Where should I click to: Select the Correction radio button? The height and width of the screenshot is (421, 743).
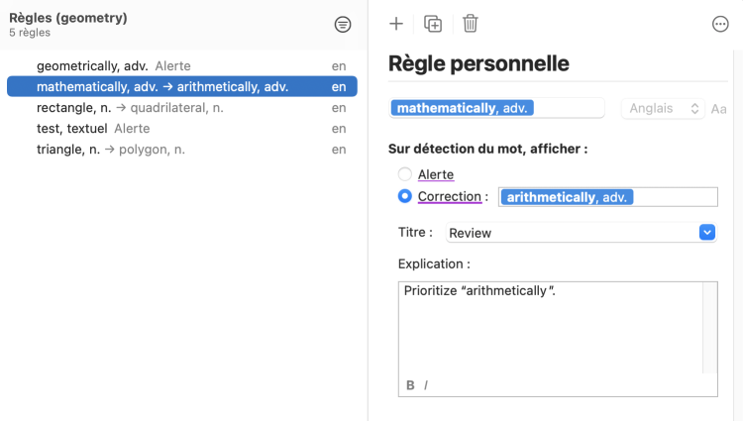[405, 196]
